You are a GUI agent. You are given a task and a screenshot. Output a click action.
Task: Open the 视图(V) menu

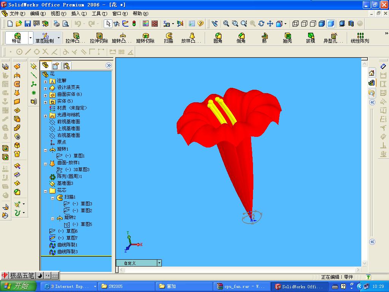click(58, 14)
